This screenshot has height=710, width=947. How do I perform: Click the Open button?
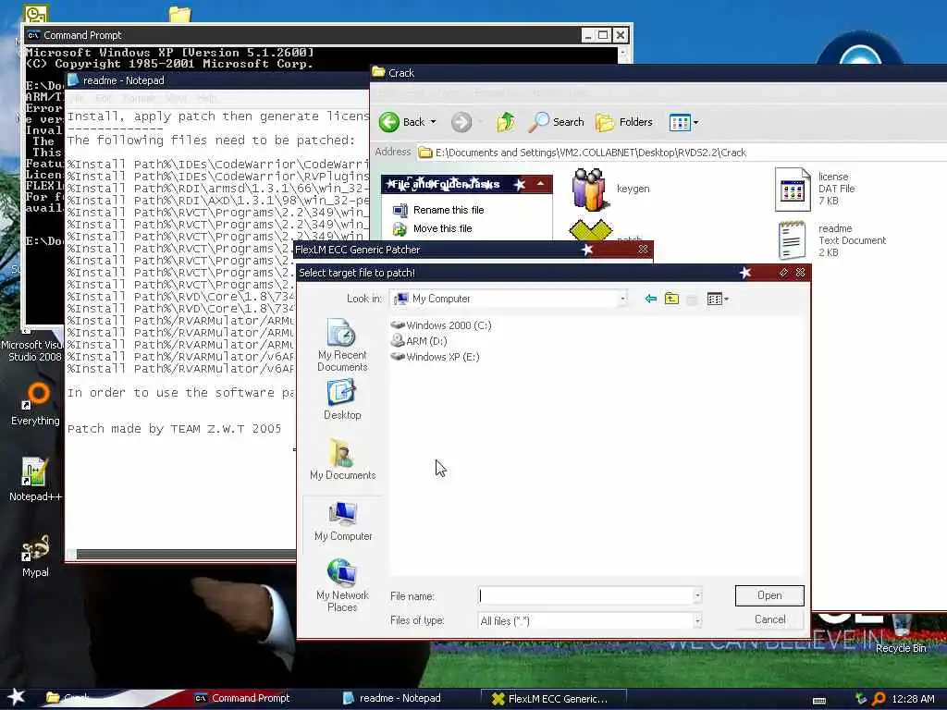click(x=769, y=595)
